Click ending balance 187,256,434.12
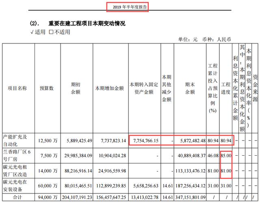Screen dimensions: 260x202 tap(191, 186)
